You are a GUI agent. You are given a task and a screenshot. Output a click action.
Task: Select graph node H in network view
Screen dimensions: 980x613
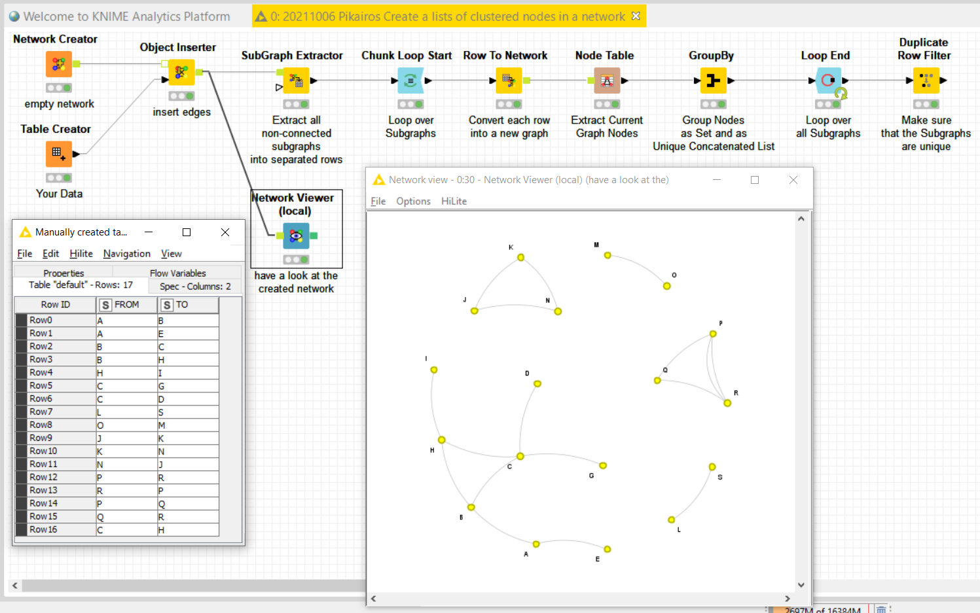coord(442,440)
